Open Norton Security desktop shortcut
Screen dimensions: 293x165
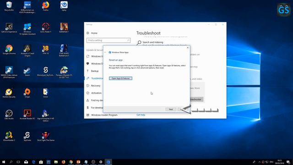[9, 93]
